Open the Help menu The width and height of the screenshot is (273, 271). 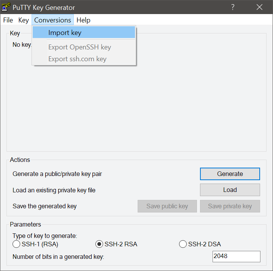pos(83,20)
